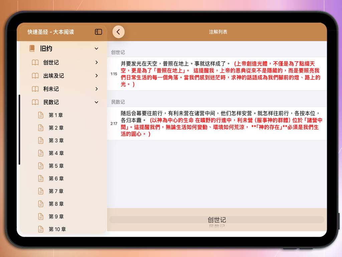
Task: Collapse the 旧约 section
Action: [97, 49]
